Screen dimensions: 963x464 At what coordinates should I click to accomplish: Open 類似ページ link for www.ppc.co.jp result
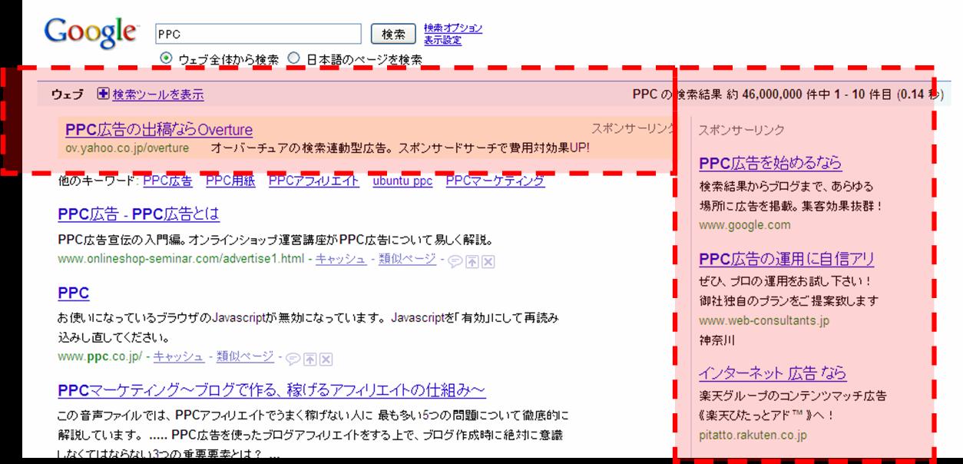point(245,357)
